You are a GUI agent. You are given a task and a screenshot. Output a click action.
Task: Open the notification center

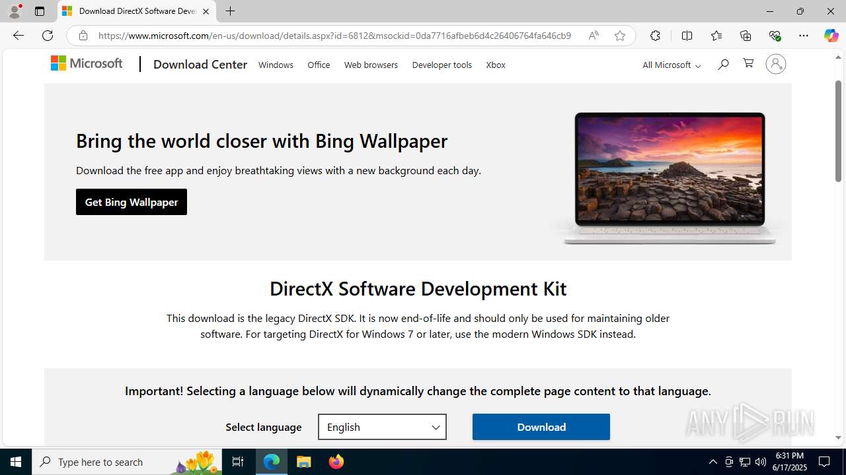point(824,462)
